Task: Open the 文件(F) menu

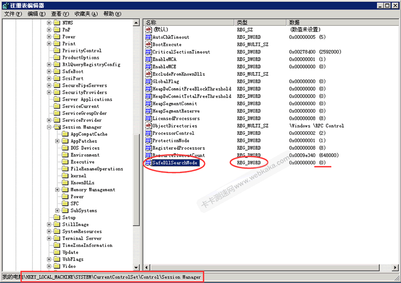Action: [13, 14]
